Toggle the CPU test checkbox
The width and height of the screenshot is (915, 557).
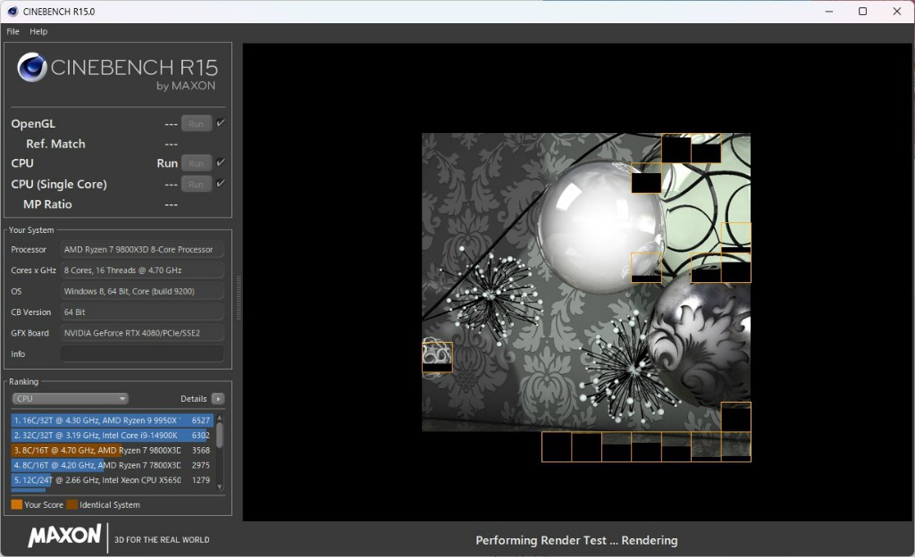(221, 162)
